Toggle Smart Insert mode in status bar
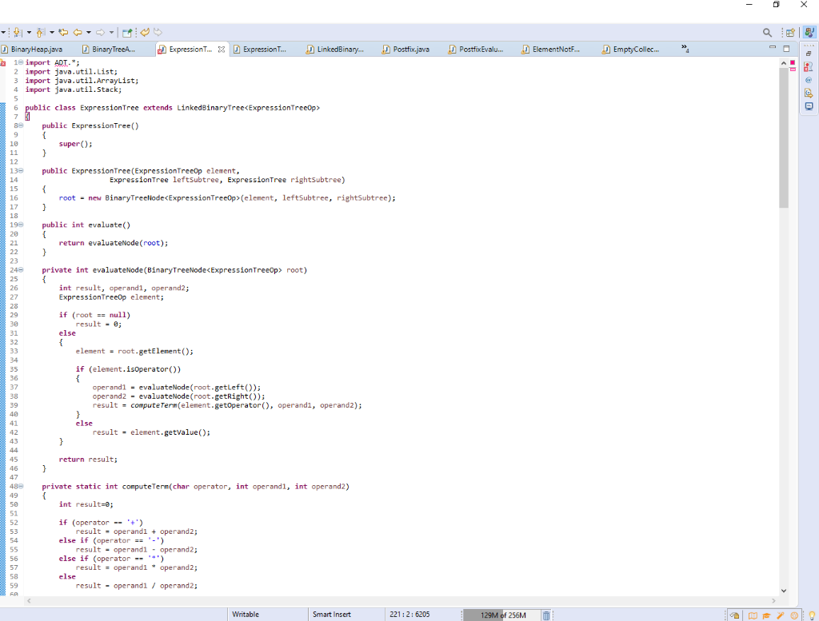This screenshot has width=819, height=621. pyautogui.click(x=330, y=614)
